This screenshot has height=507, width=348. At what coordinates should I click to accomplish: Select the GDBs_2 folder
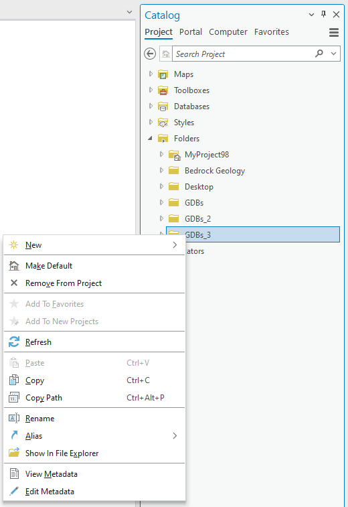(x=197, y=219)
